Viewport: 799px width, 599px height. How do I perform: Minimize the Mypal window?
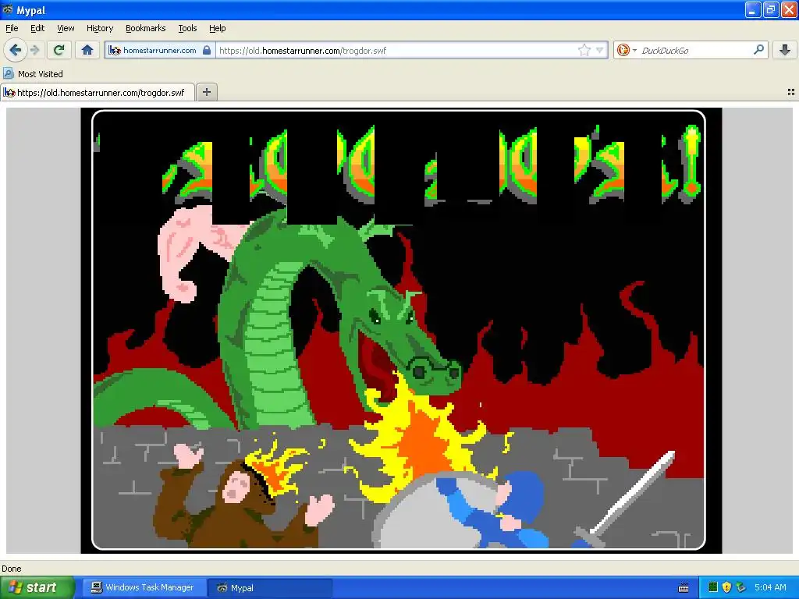point(753,9)
